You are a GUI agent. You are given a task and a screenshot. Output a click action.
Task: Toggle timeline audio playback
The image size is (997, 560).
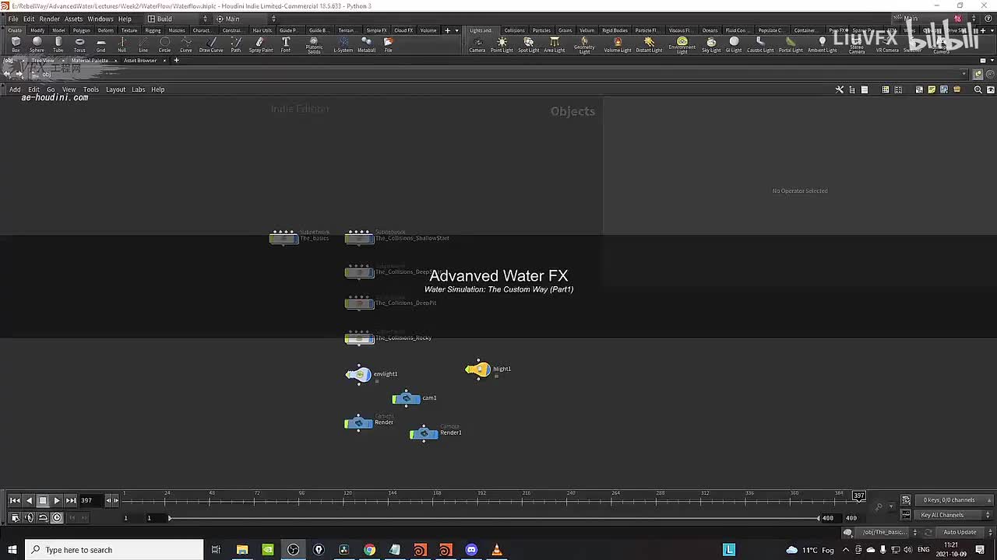pos(29,517)
